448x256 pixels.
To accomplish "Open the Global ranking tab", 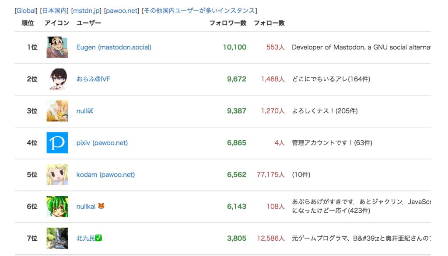I will point(26,10).
